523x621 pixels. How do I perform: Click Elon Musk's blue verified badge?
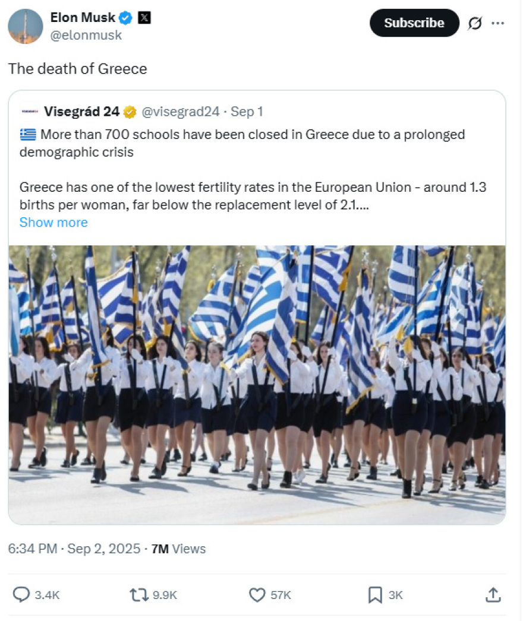125,18
